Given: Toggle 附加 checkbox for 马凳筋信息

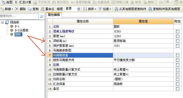Looking at the screenshot, I should [x=177, y=55].
